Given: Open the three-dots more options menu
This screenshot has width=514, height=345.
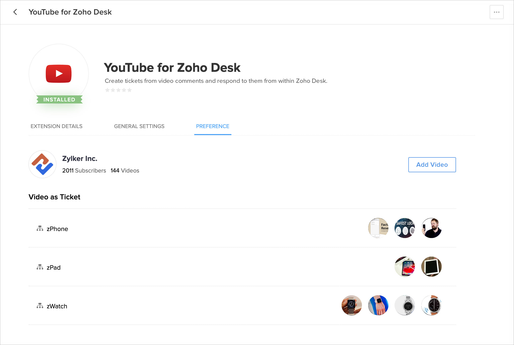Looking at the screenshot, I should [x=496, y=12].
